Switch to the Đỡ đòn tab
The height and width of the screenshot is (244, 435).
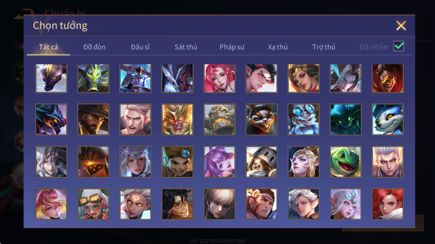(94, 47)
